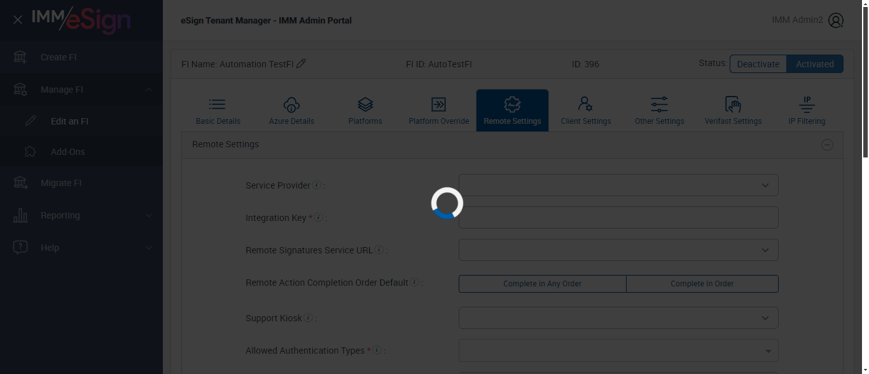Image resolution: width=869 pixels, height=374 pixels.
Task: Close the sidebar with the X icon
Action: [18, 20]
